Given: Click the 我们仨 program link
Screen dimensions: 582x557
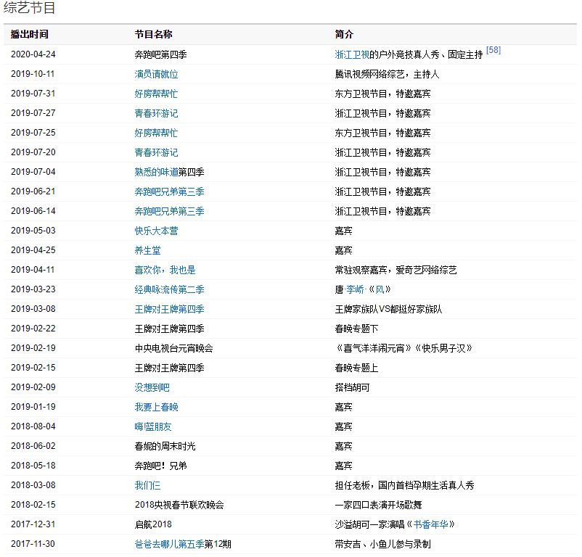Looking at the screenshot, I should [147, 485].
